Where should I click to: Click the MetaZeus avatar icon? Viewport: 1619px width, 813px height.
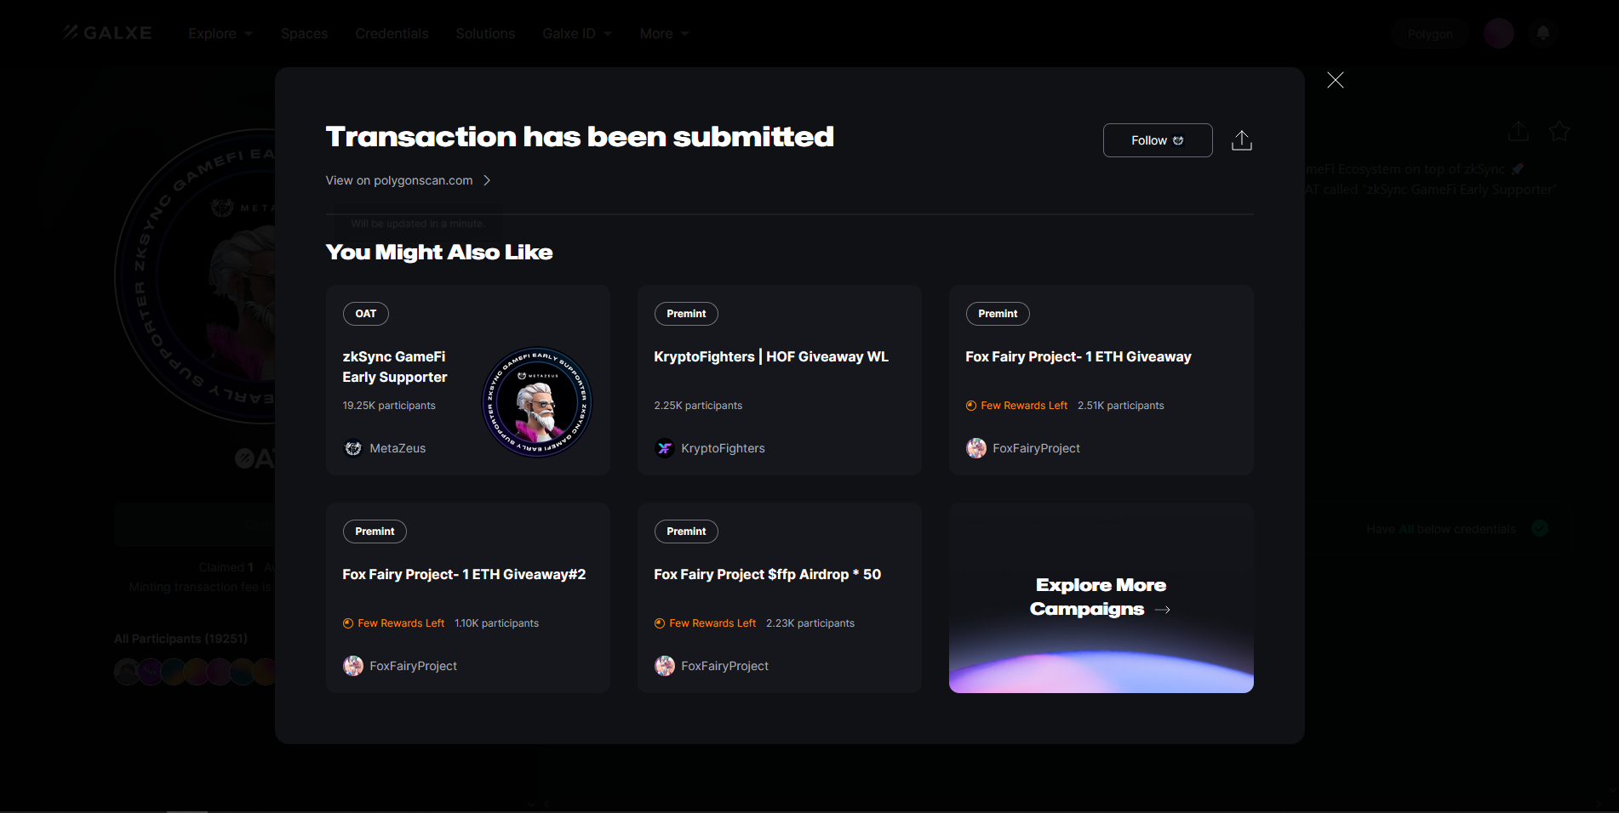click(353, 448)
